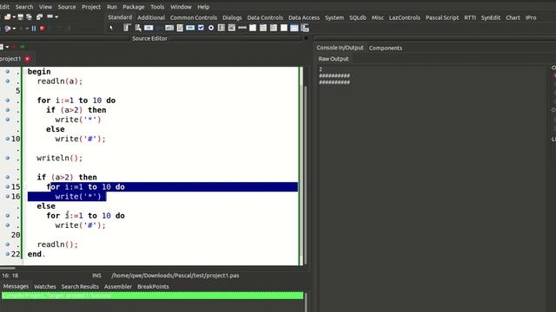This screenshot has height=312, width=556.
Task: Open the BreakPoints tab
Action: [153, 287]
